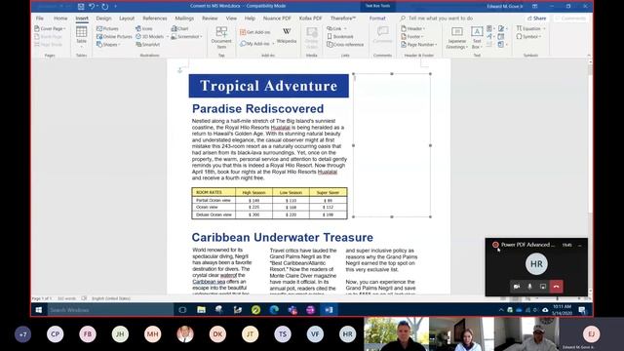
Task: Click the Word icon in taskbar
Action: coord(329,310)
